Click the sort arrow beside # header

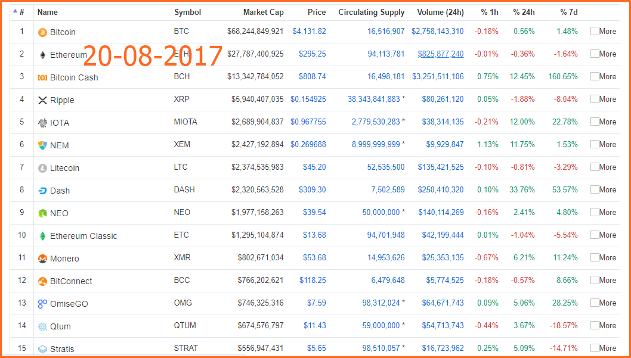coord(16,11)
